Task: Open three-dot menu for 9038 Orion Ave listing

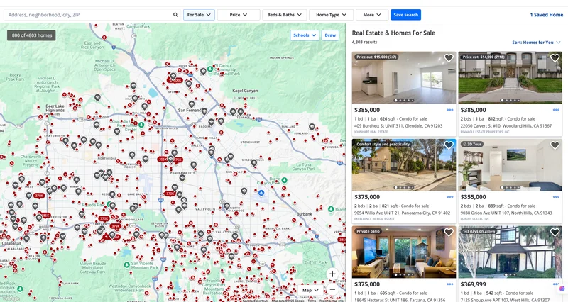Action: [556, 197]
